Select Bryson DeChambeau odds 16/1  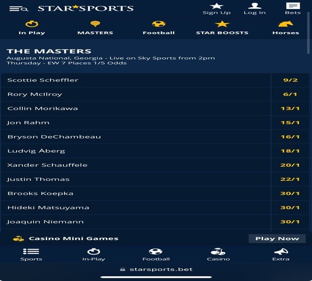(x=290, y=137)
